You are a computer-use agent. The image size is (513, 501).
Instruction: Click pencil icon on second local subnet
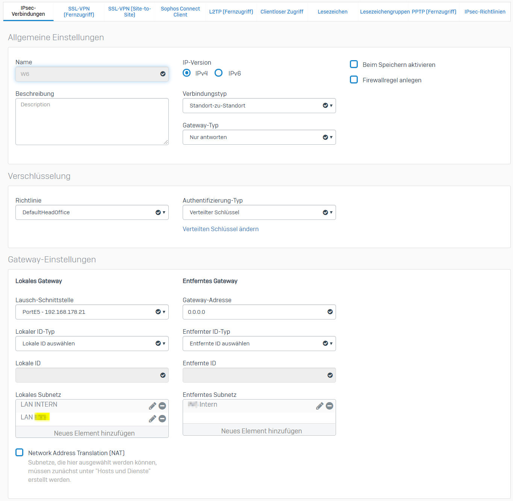click(152, 419)
